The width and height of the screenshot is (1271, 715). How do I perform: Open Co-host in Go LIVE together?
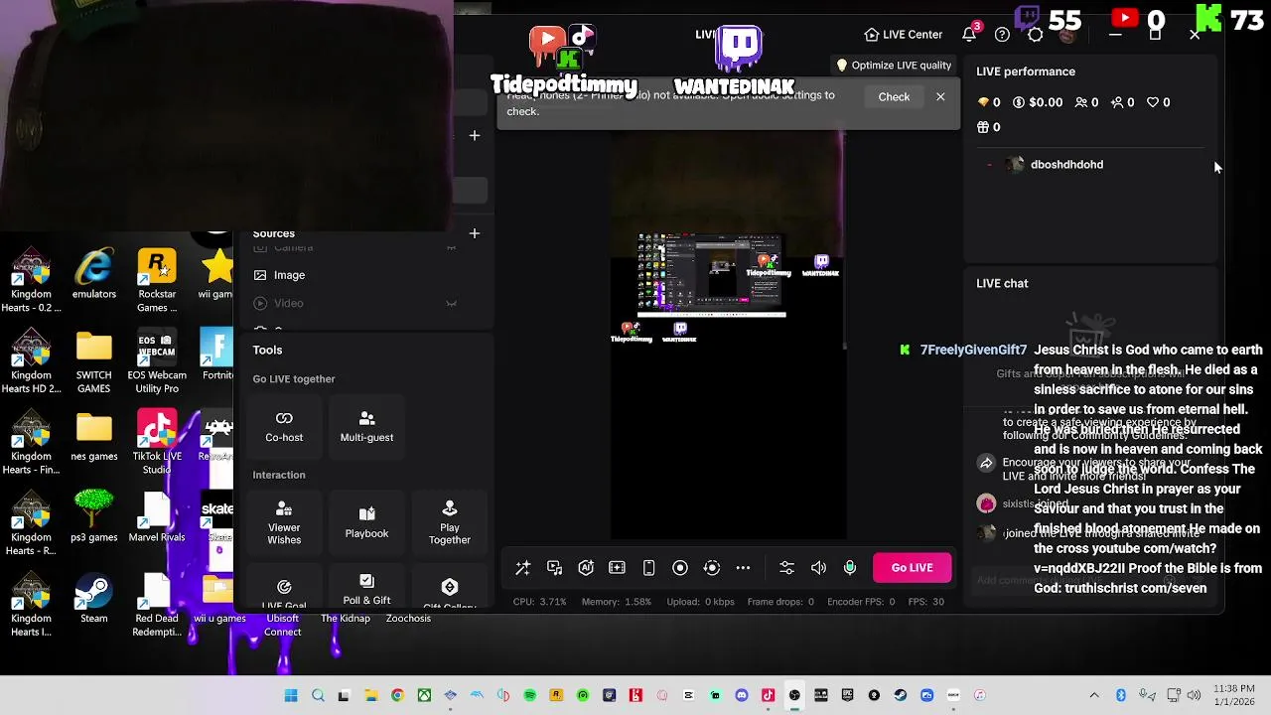pos(284,426)
